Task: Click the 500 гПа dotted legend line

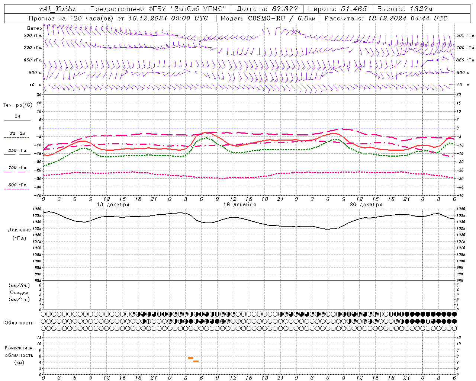Action: pos(17,189)
